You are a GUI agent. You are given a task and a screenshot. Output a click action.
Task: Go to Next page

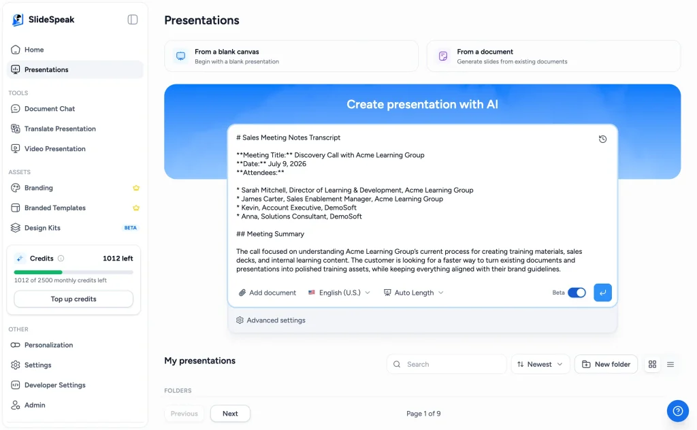(230, 413)
